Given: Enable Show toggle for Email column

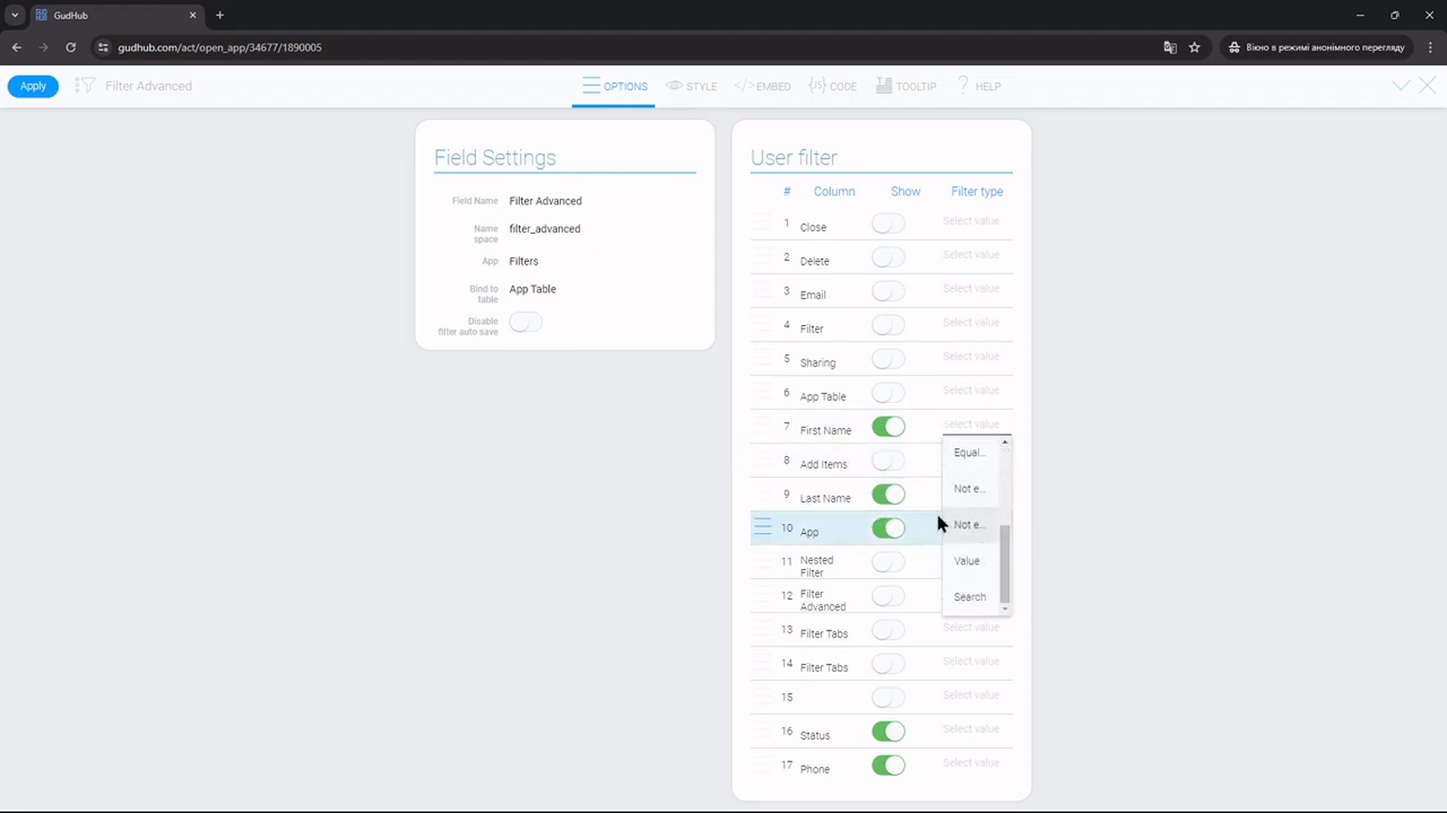Looking at the screenshot, I should click(x=888, y=291).
